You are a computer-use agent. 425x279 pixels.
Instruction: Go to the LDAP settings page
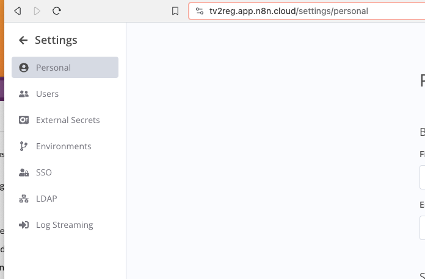[46, 199]
